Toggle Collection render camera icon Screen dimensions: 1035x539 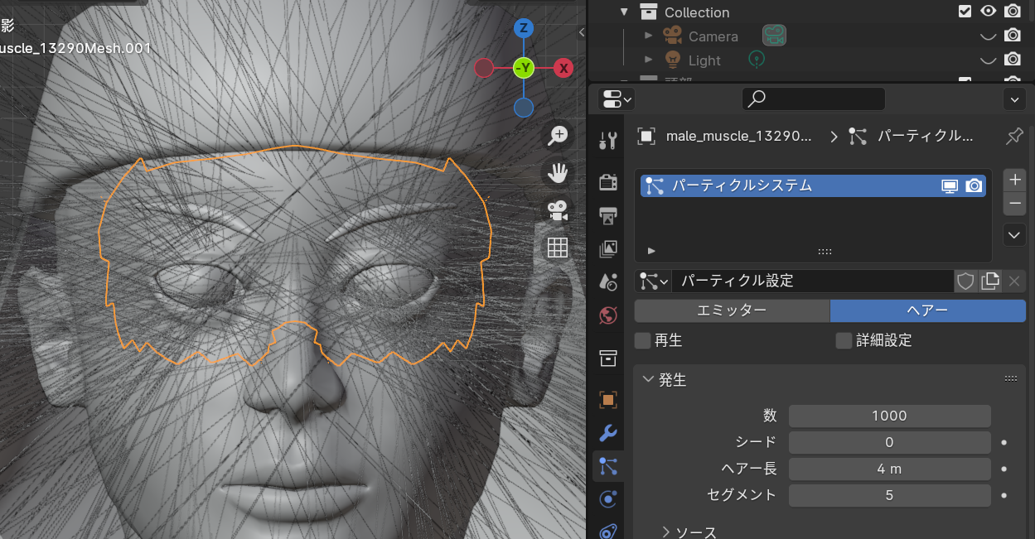pyautogui.click(x=1012, y=12)
